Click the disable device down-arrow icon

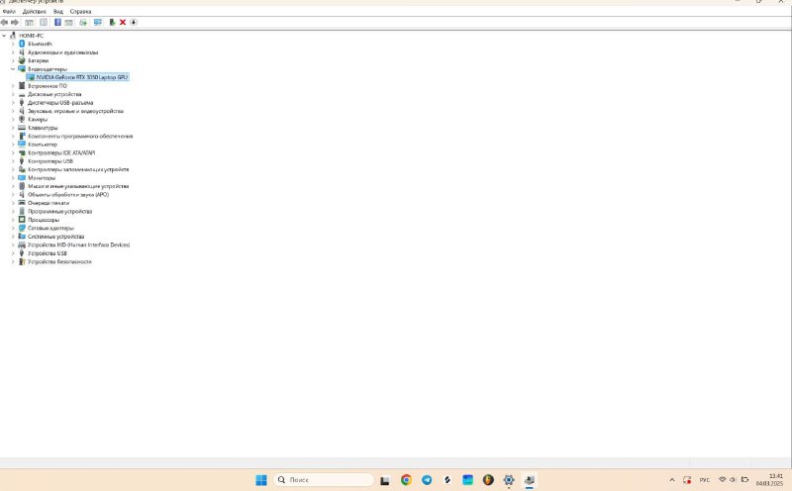click(x=134, y=22)
